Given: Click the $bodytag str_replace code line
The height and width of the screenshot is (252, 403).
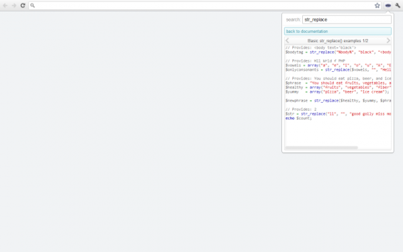Looking at the screenshot, I should point(339,52).
